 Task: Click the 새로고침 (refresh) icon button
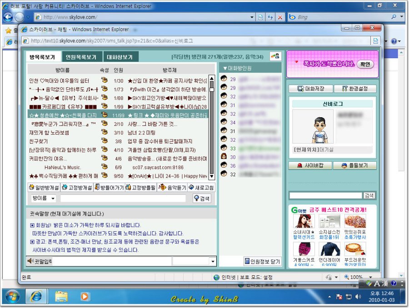click(200, 187)
